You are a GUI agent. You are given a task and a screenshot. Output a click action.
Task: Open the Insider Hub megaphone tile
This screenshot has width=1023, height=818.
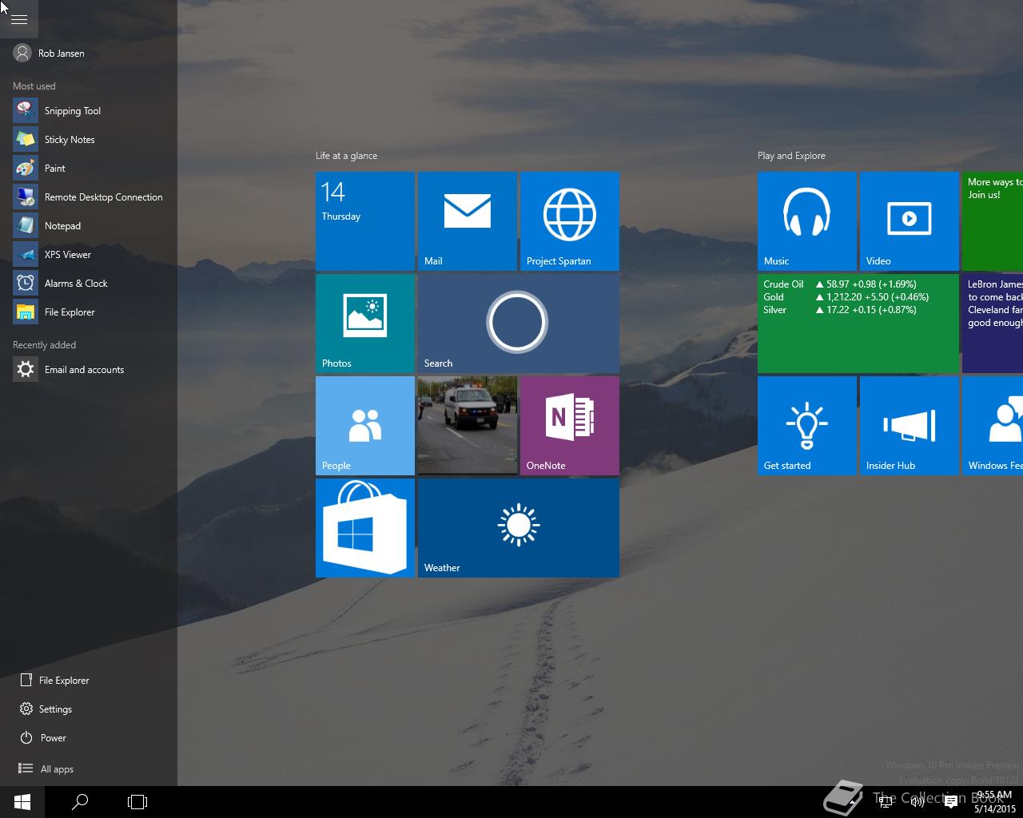[x=910, y=426]
